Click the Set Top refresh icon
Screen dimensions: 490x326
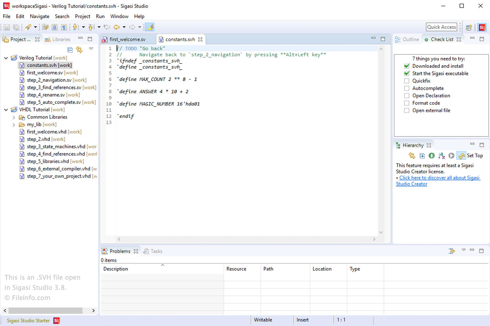click(461, 156)
